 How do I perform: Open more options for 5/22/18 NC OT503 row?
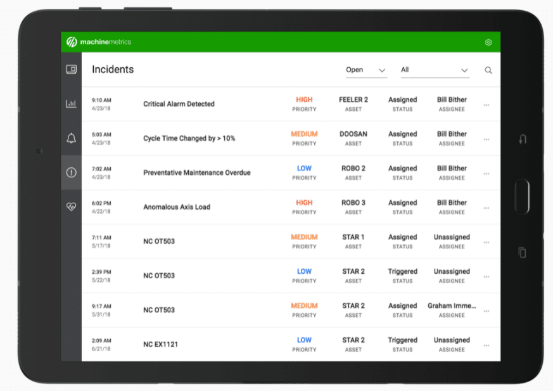(x=486, y=277)
